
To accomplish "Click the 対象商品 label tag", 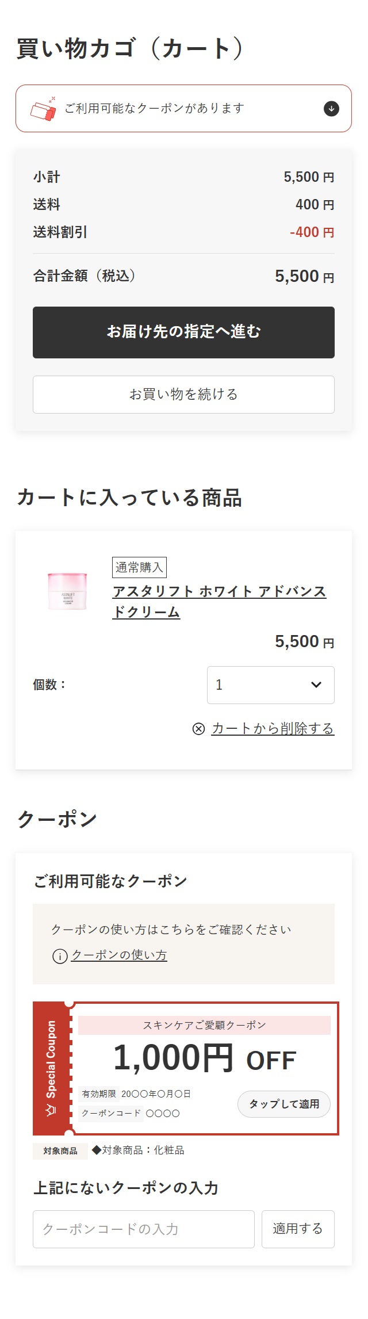I will click(60, 1150).
